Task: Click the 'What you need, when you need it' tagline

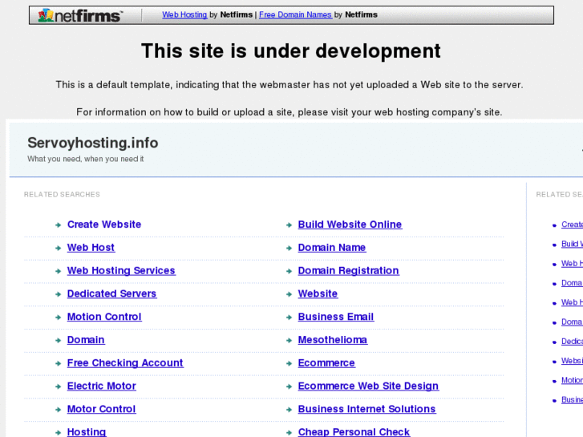Action: click(86, 159)
